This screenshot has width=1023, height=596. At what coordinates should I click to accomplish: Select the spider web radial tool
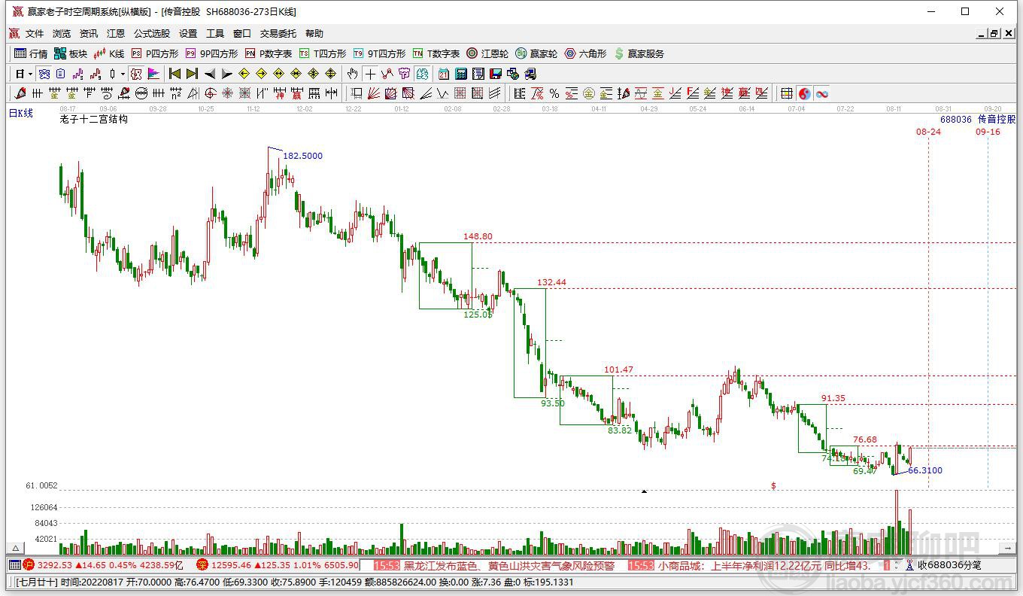[227, 93]
